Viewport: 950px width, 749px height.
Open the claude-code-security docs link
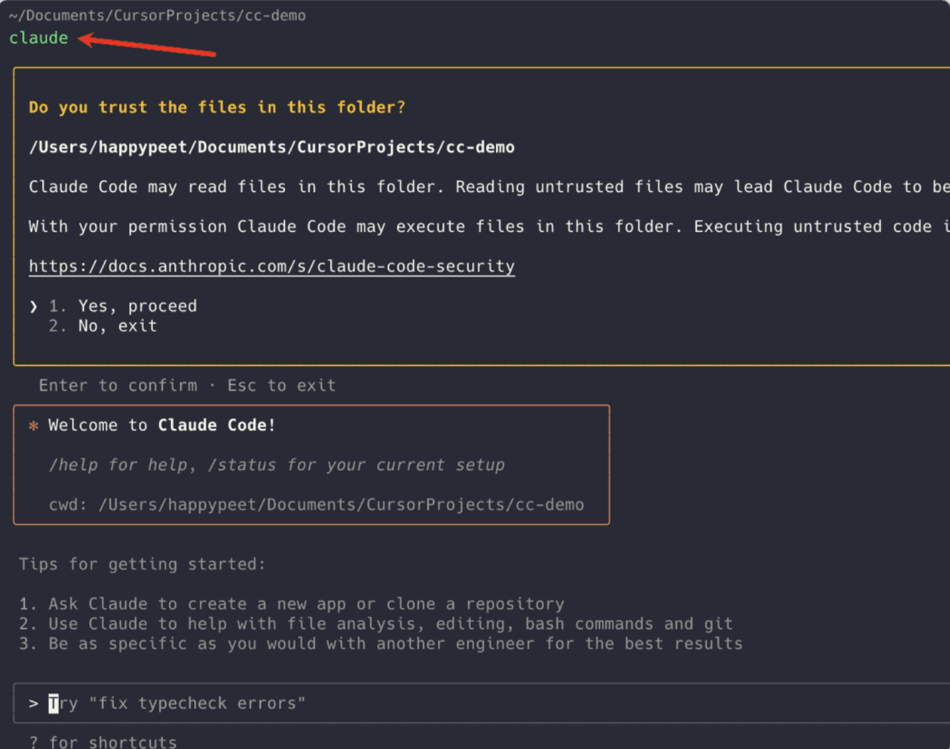272,267
